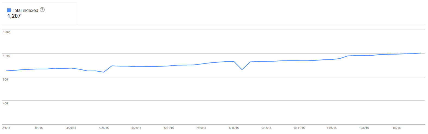Click the Total indexed label text

coord(25,10)
